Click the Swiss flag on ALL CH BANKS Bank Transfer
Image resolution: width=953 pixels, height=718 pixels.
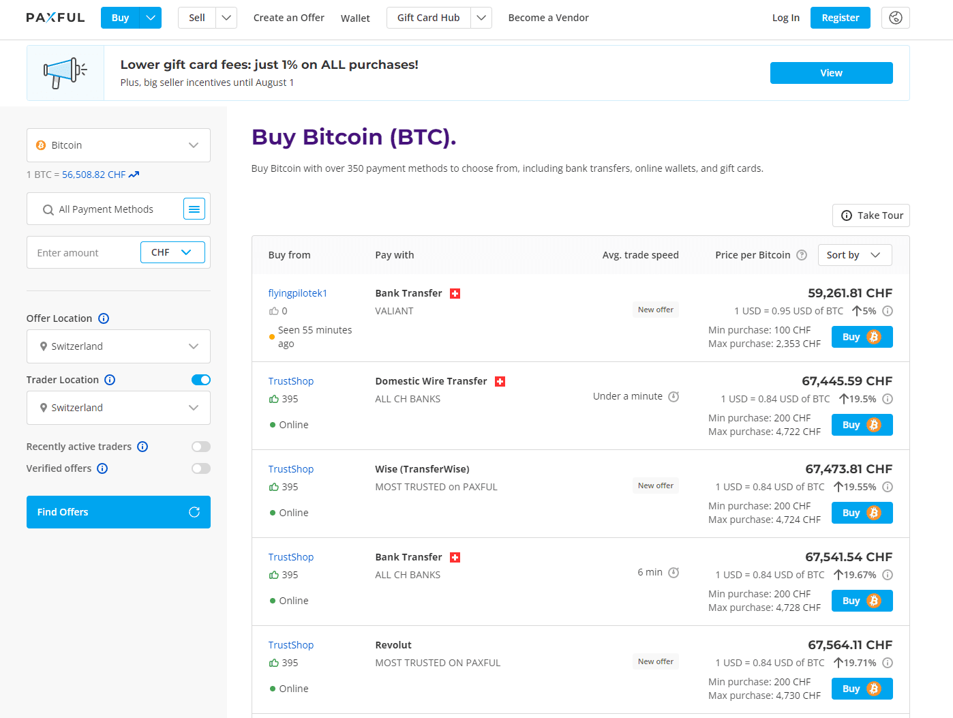point(455,557)
